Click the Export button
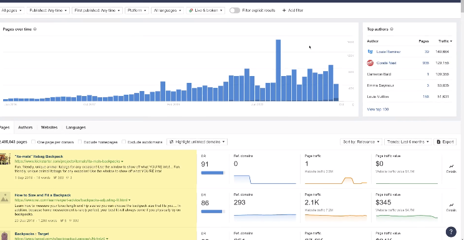The width and height of the screenshot is (464, 240). [445, 142]
